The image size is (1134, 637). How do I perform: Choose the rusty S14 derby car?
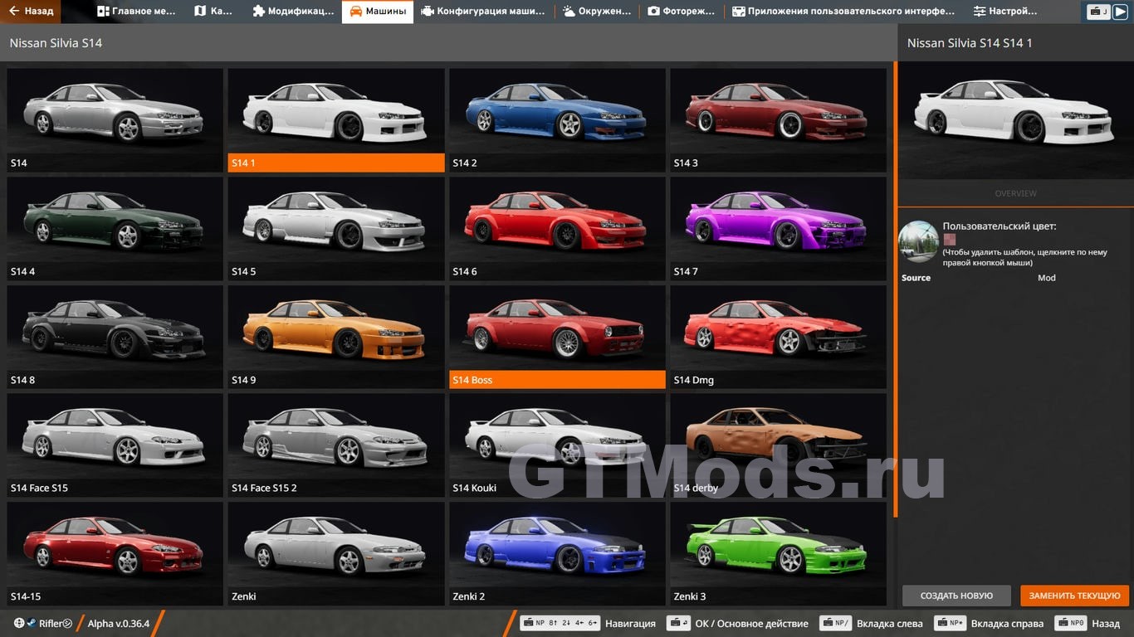(x=778, y=445)
